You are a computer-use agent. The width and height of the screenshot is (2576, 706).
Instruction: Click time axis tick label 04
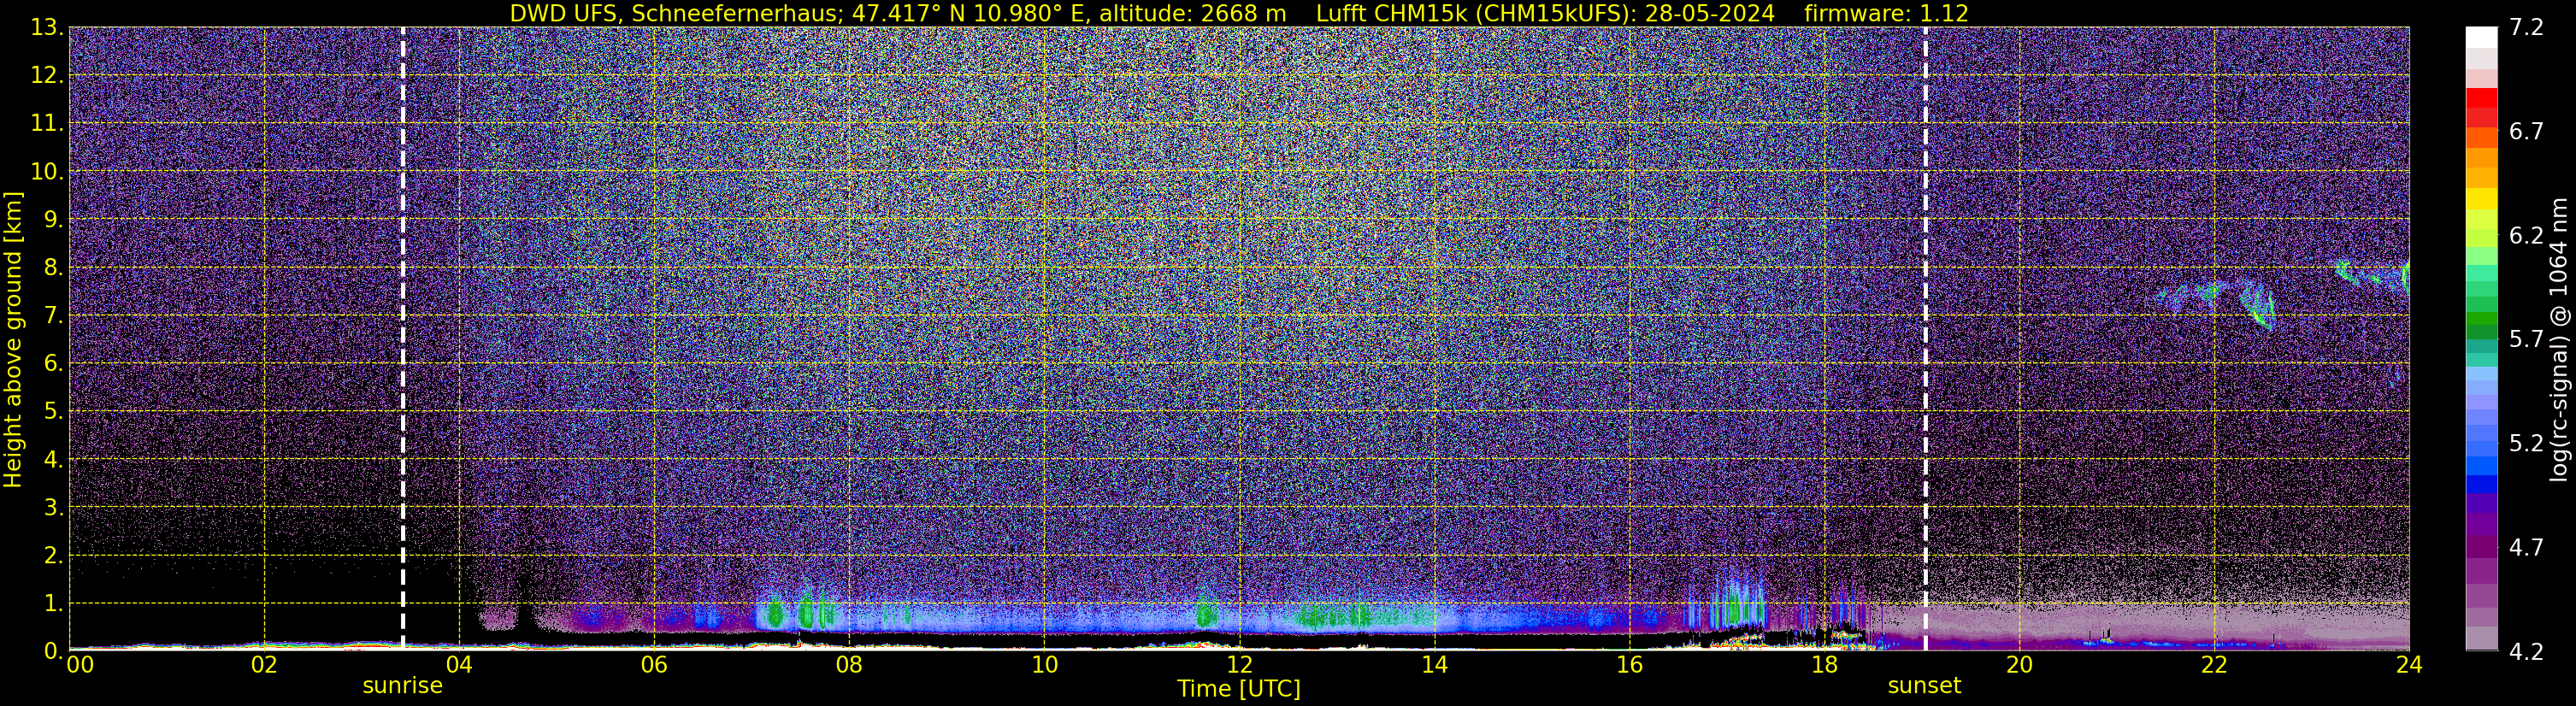[x=459, y=665]
